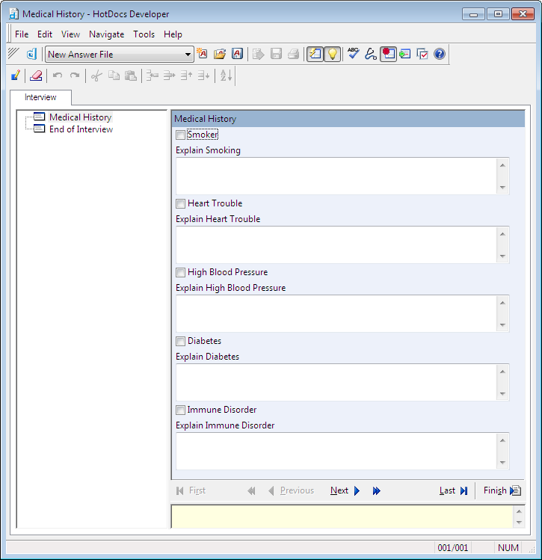Click the Open Answer File folder icon
The image size is (542, 560).
pyautogui.click(x=220, y=54)
